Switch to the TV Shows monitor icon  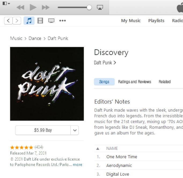click(x=51, y=21)
